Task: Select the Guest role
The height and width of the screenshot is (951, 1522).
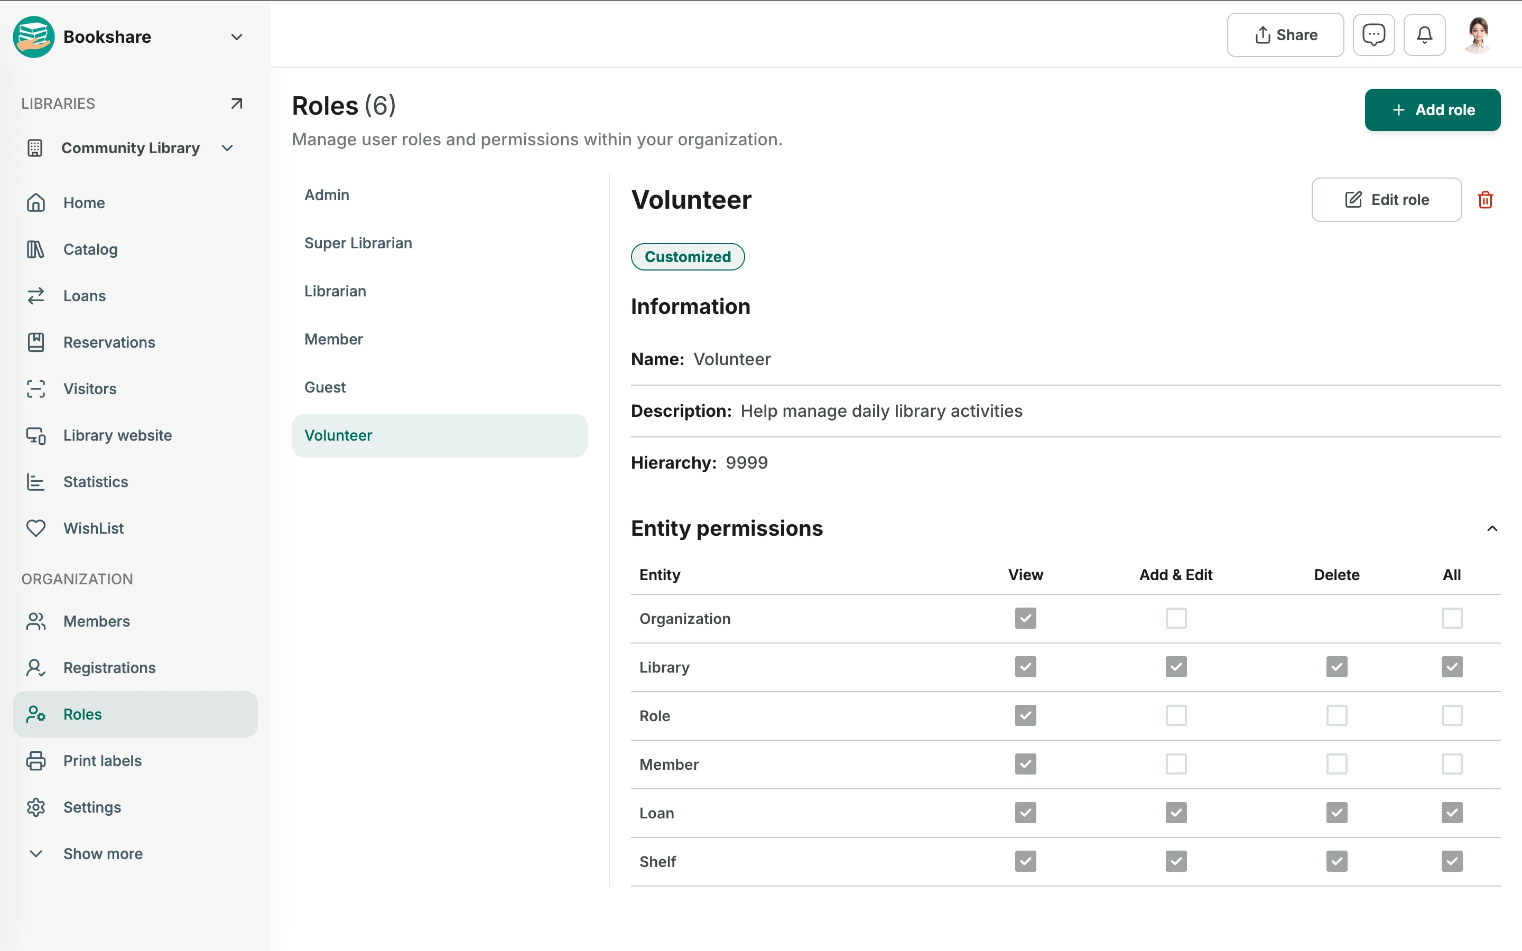Action: point(440,387)
